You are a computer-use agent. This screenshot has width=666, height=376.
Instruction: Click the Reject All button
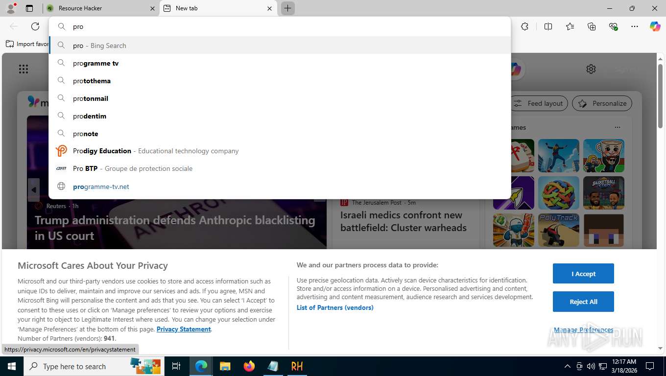point(583,302)
